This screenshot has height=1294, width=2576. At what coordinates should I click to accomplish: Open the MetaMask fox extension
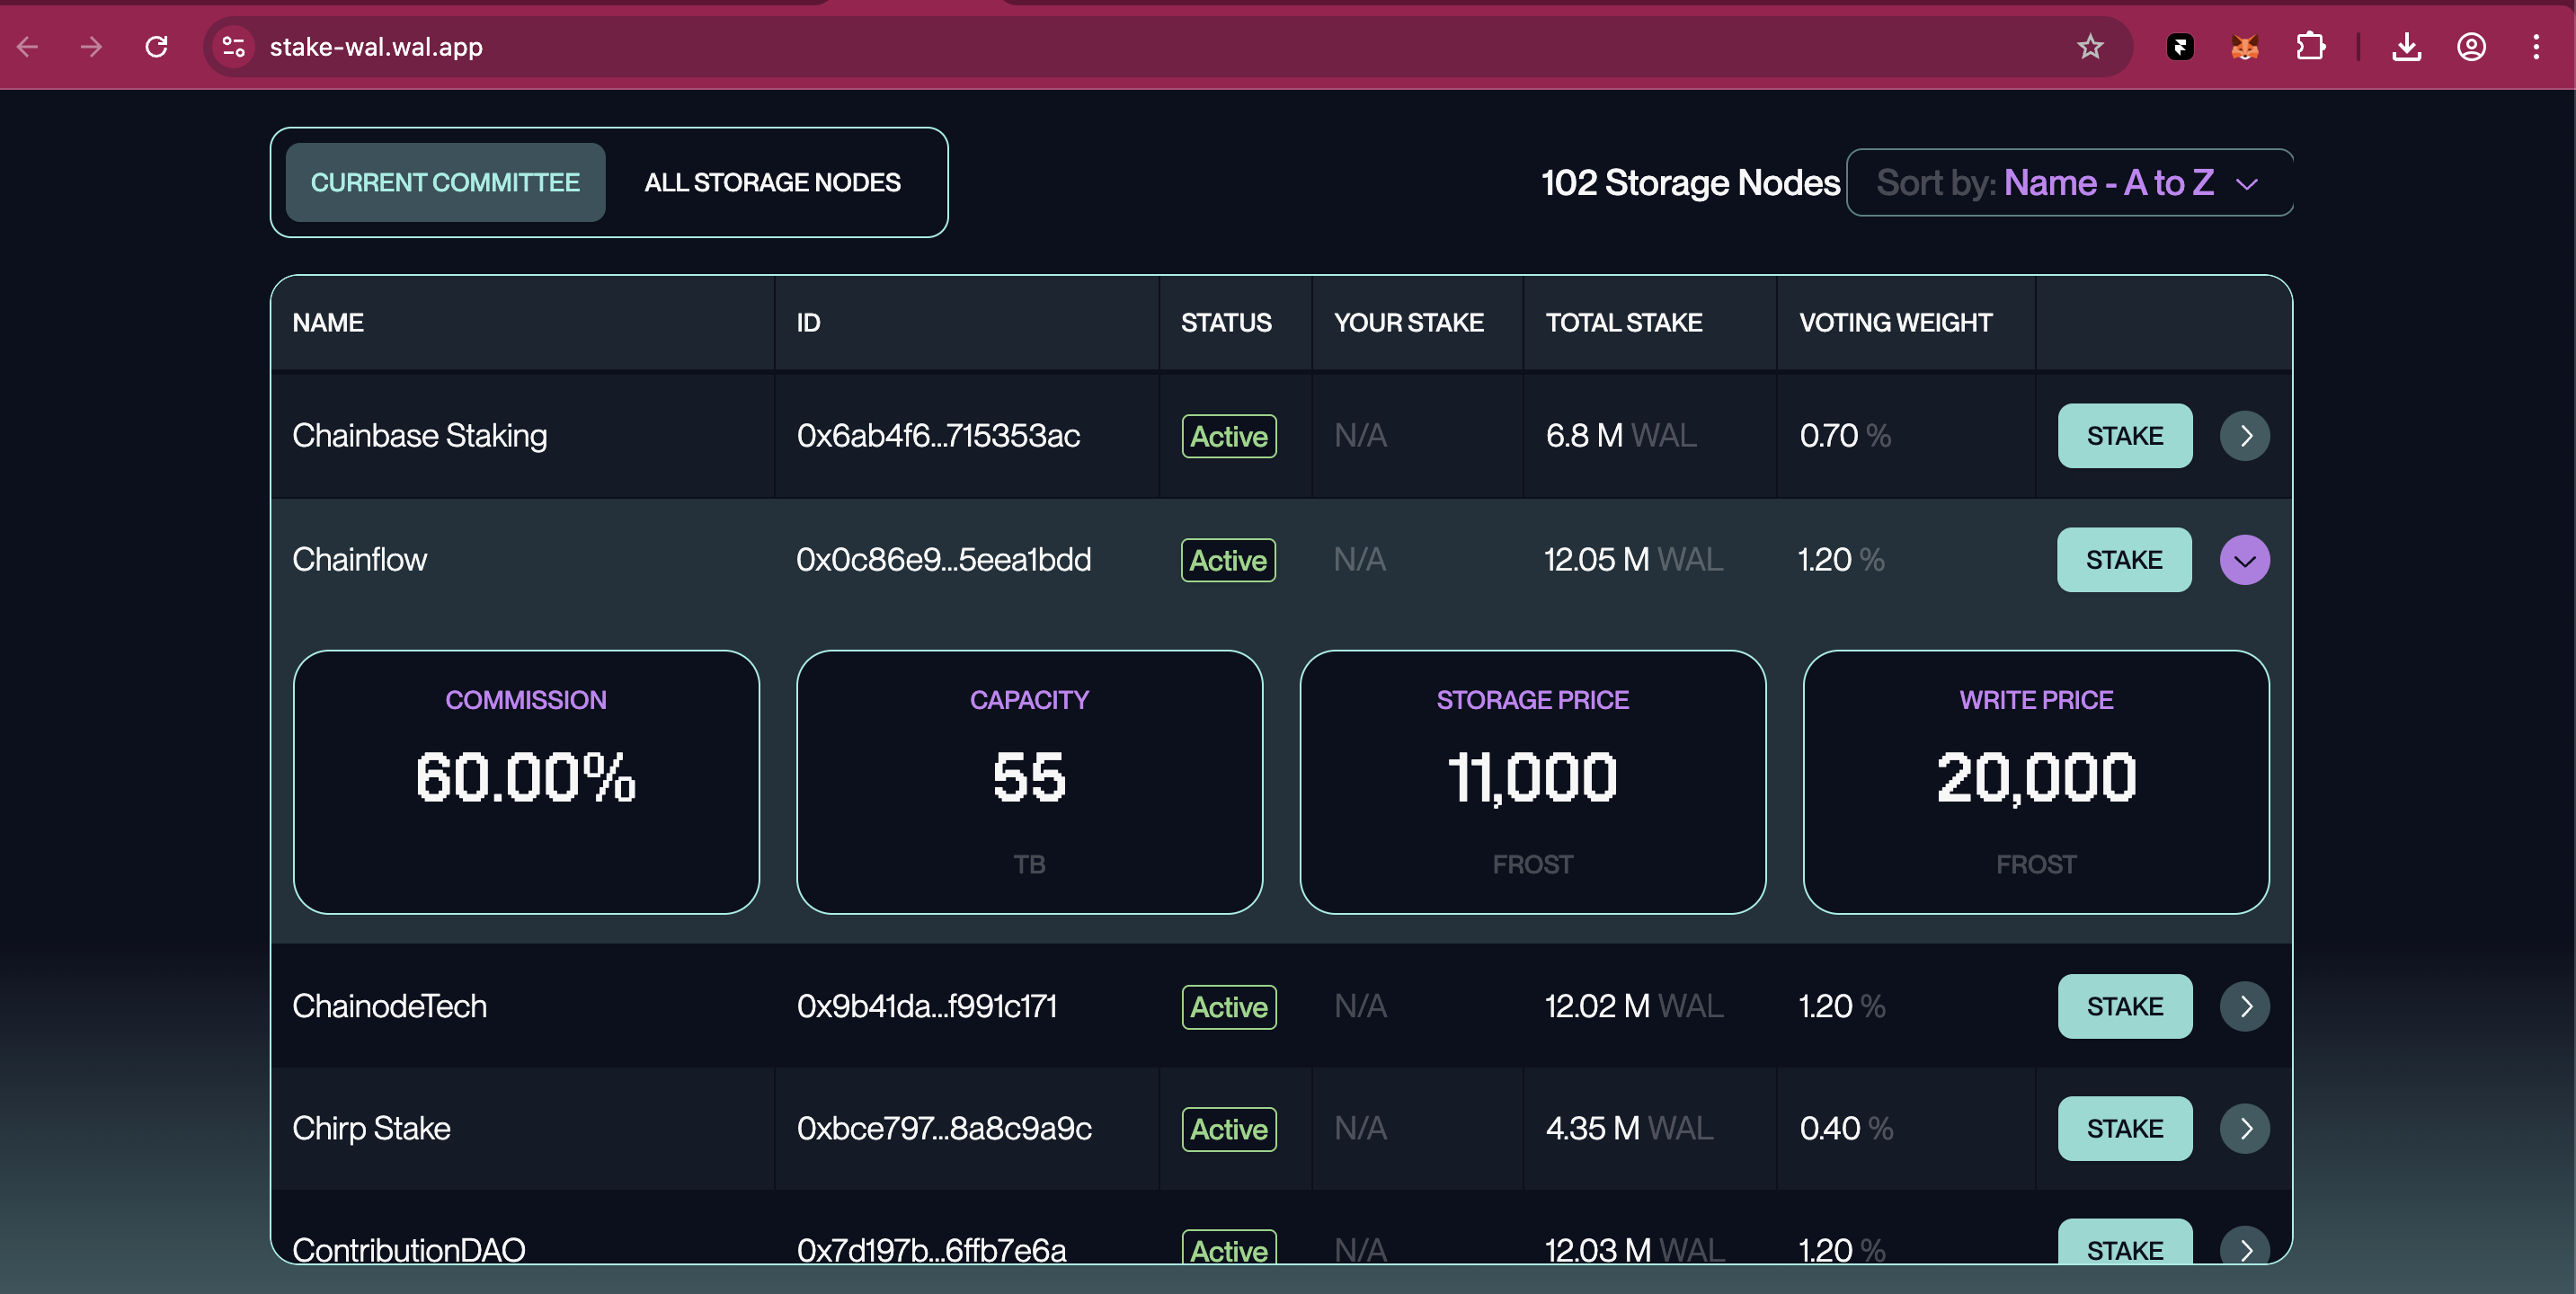[2244, 47]
